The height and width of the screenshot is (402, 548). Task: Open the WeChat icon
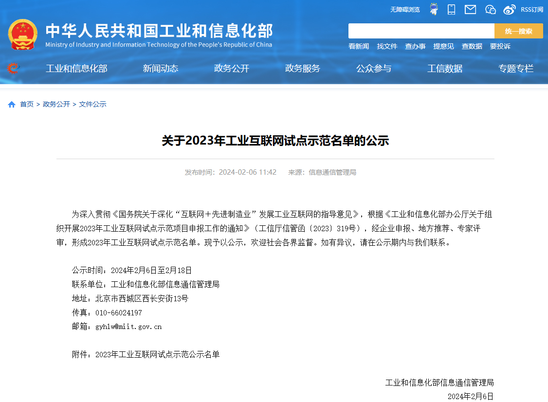coord(491,9)
